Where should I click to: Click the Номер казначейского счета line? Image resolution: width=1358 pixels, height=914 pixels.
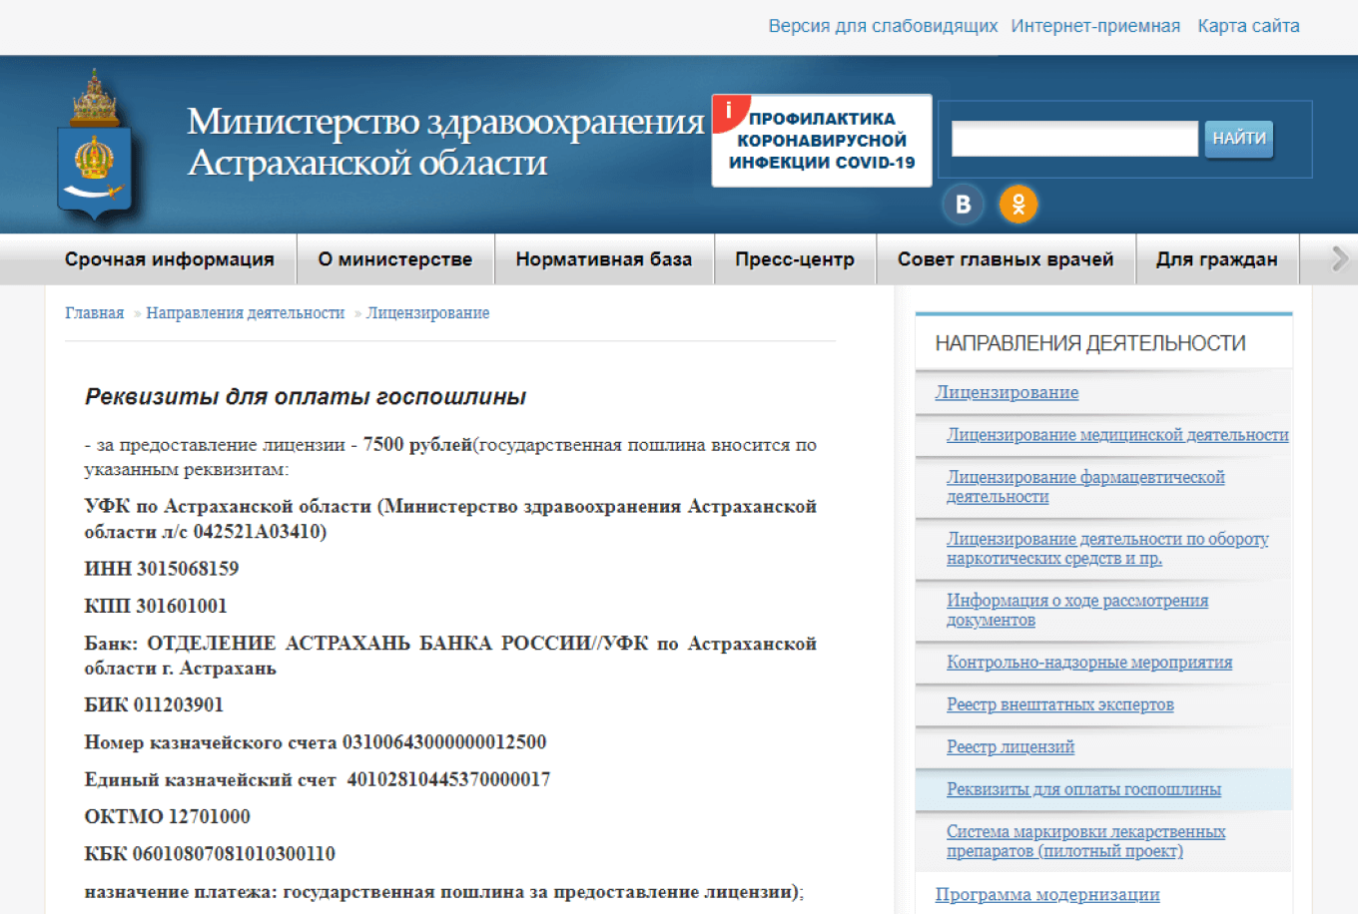[316, 742]
